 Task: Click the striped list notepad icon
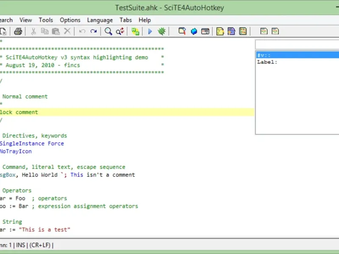click(x=243, y=31)
